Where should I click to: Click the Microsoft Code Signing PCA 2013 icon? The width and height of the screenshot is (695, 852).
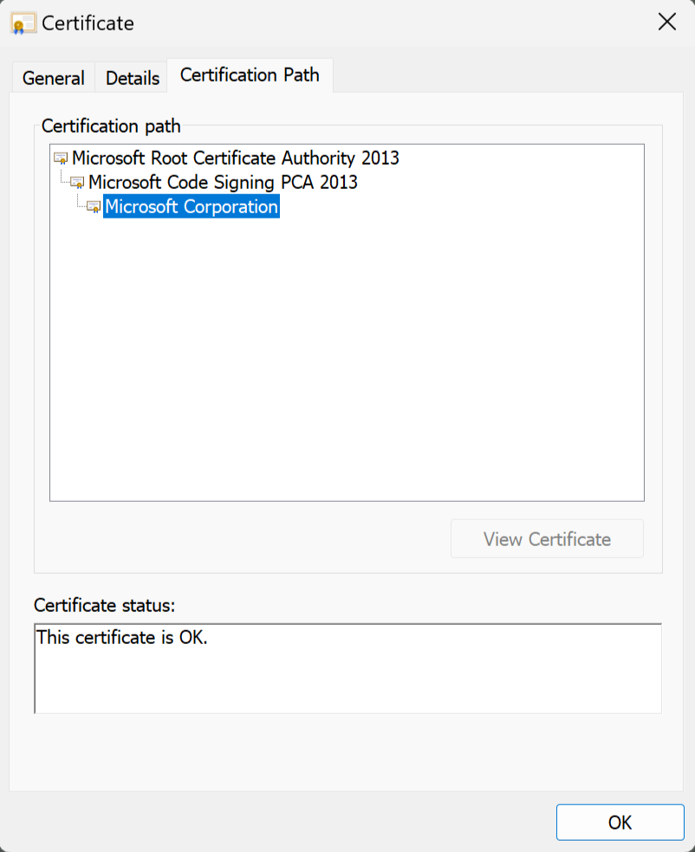point(77,183)
